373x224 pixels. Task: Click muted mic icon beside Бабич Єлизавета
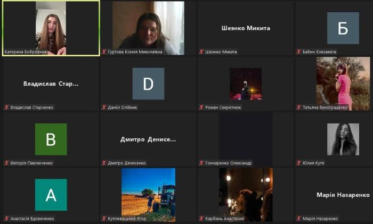pos(298,52)
